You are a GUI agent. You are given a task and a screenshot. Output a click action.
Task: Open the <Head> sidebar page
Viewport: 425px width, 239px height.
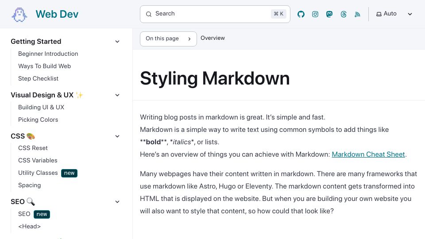tap(29, 226)
